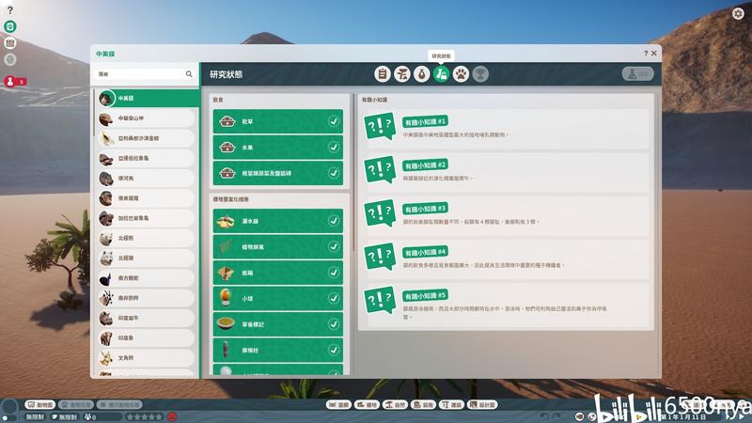Image resolution: width=752 pixels, height=423 pixels.
Task: Click the speech bubble icon of fact #4
Action: tap(380, 257)
